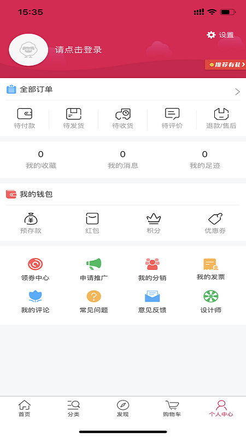This screenshot has height=437, width=246.
Task: Switch to 购物车 shopping cart tab
Action: [x=172, y=409]
